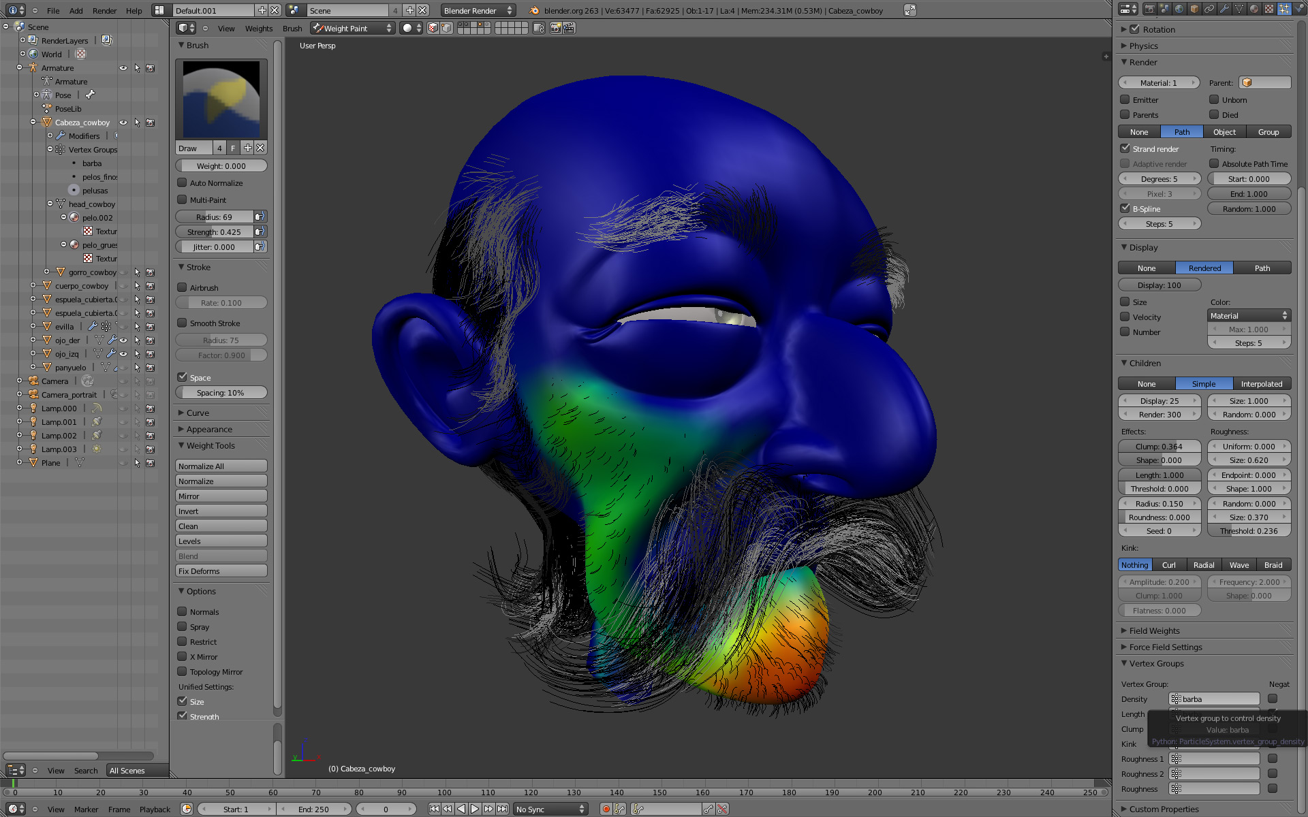Open the Object Data triangle properties tab
The width and height of the screenshot is (1308, 817).
[1239, 9]
